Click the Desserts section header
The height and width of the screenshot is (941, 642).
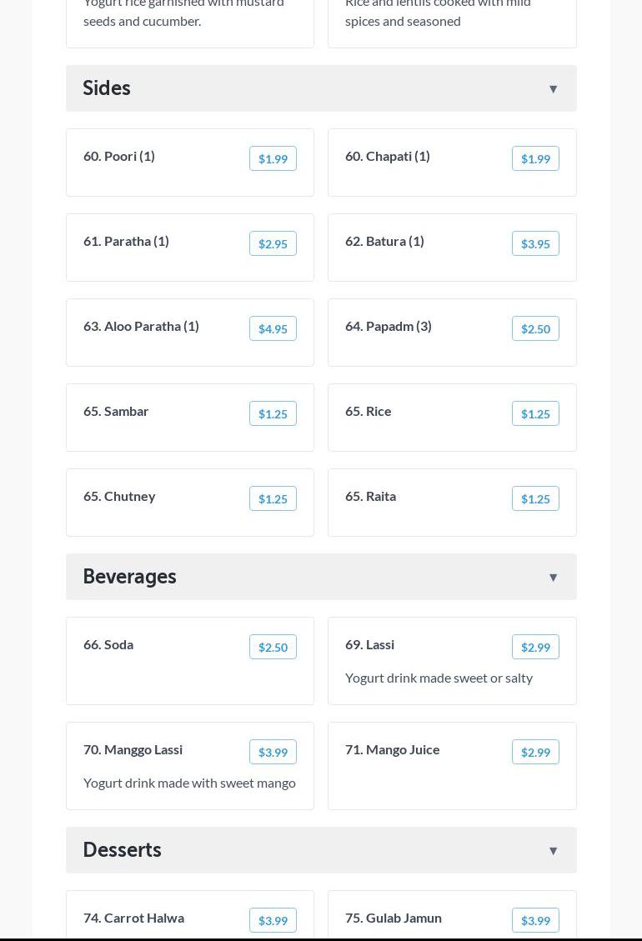pyautogui.click(x=123, y=850)
